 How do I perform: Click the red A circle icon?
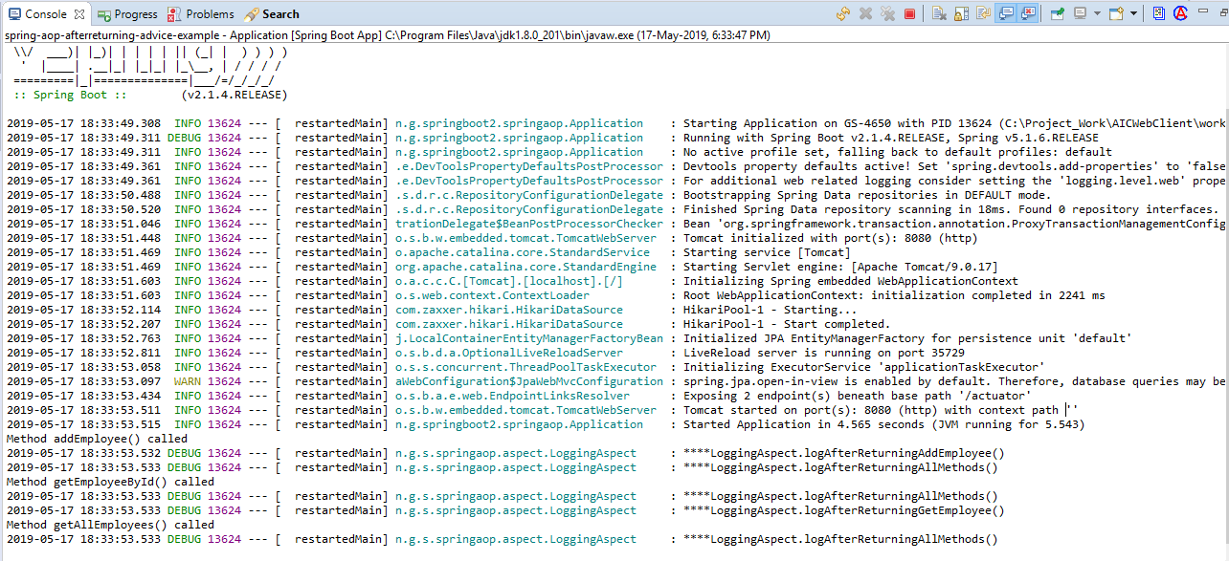pos(1180,13)
